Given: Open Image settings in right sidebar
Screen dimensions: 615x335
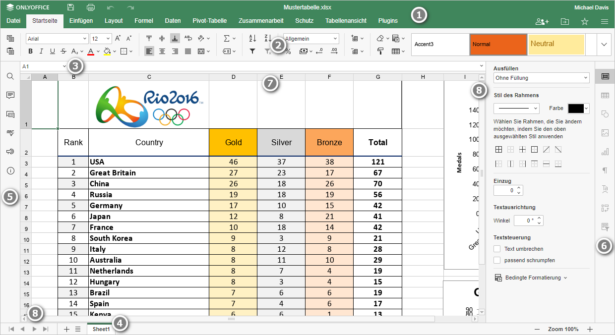Looking at the screenshot, I should (605, 133).
